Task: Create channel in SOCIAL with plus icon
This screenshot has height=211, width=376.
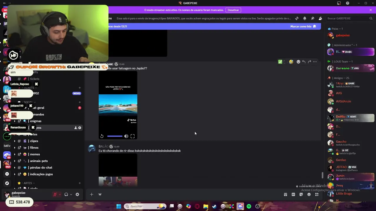Action: (x=80, y=102)
